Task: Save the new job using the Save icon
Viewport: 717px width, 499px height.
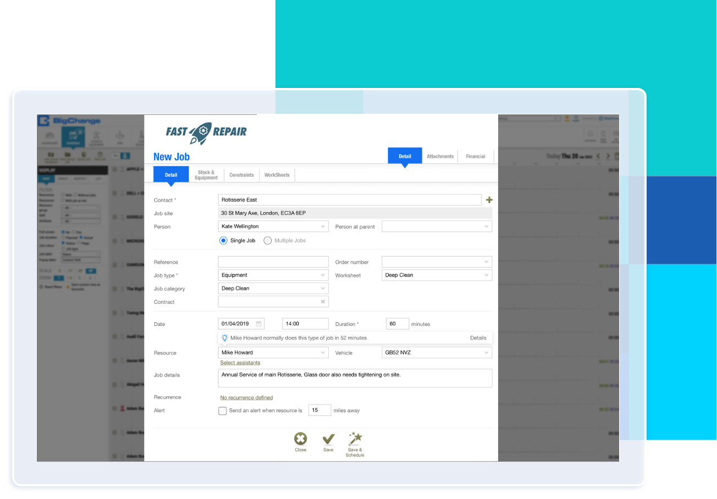Action: tap(328, 440)
